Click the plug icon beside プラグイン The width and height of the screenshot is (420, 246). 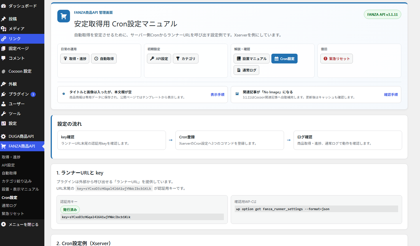3,94
